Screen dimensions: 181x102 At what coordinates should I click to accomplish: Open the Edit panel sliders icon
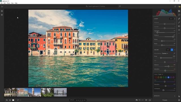pos(179,11)
